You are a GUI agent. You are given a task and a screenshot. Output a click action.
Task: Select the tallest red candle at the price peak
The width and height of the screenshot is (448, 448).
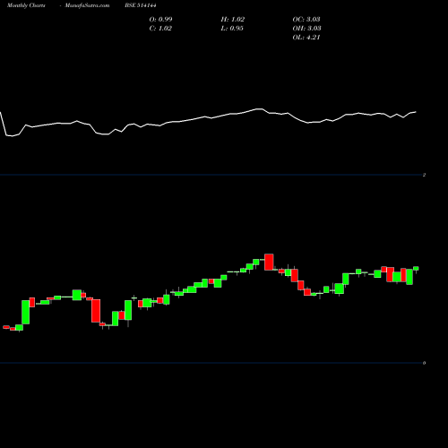269,262
